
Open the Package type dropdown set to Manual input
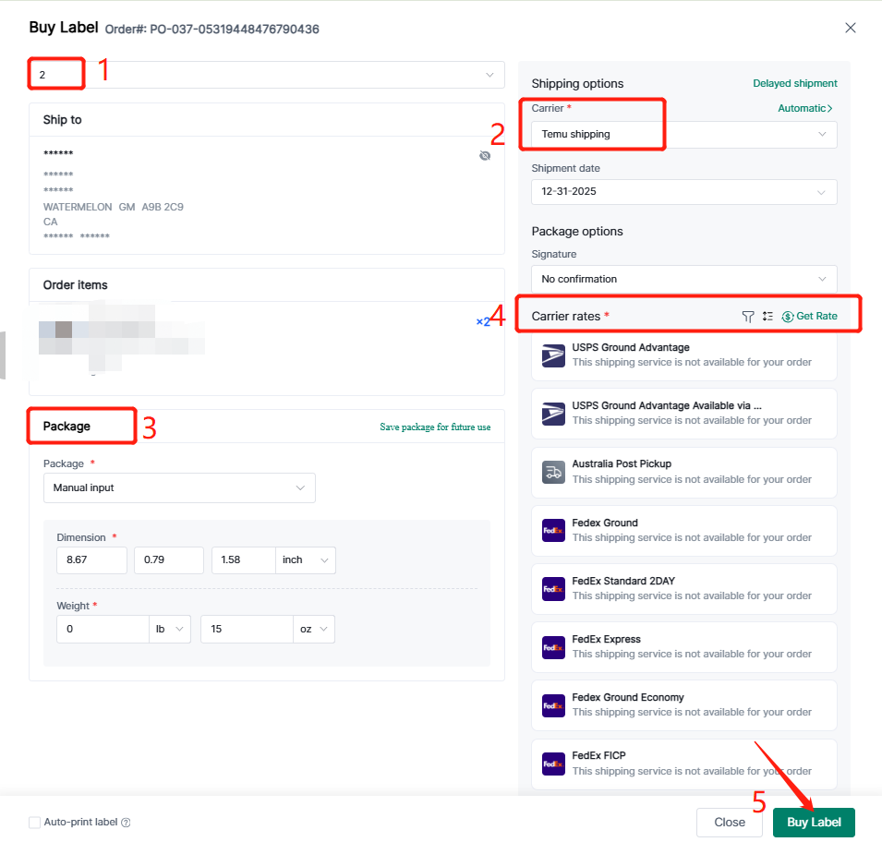click(x=179, y=487)
